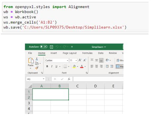Click the Undo arrow icon
The width and height of the screenshot is (157, 122).
click(x=57, y=47)
